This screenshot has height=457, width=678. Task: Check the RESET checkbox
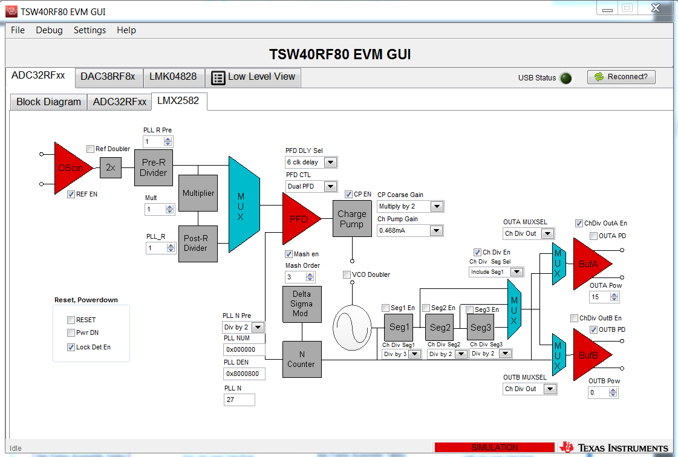point(71,320)
